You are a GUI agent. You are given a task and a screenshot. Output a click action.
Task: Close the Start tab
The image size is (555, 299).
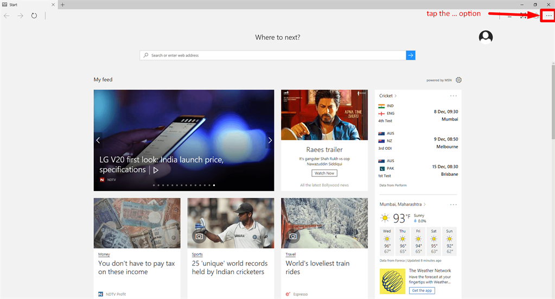coord(53,4)
